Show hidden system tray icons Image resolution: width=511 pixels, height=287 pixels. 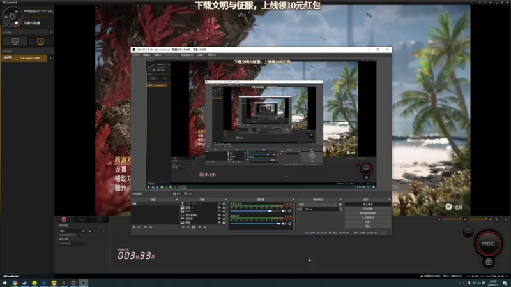460,283
